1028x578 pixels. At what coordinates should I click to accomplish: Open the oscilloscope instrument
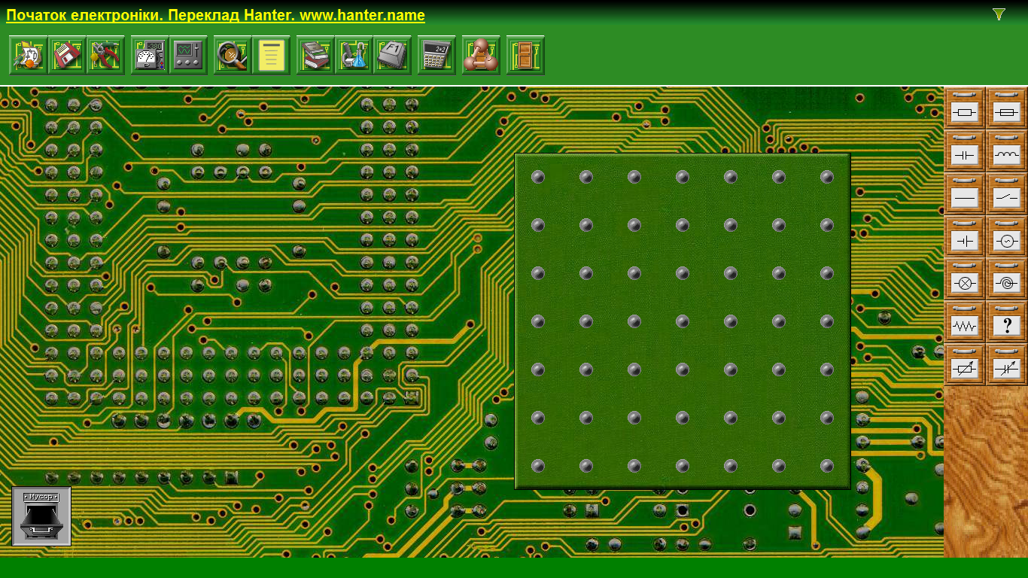(x=188, y=56)
